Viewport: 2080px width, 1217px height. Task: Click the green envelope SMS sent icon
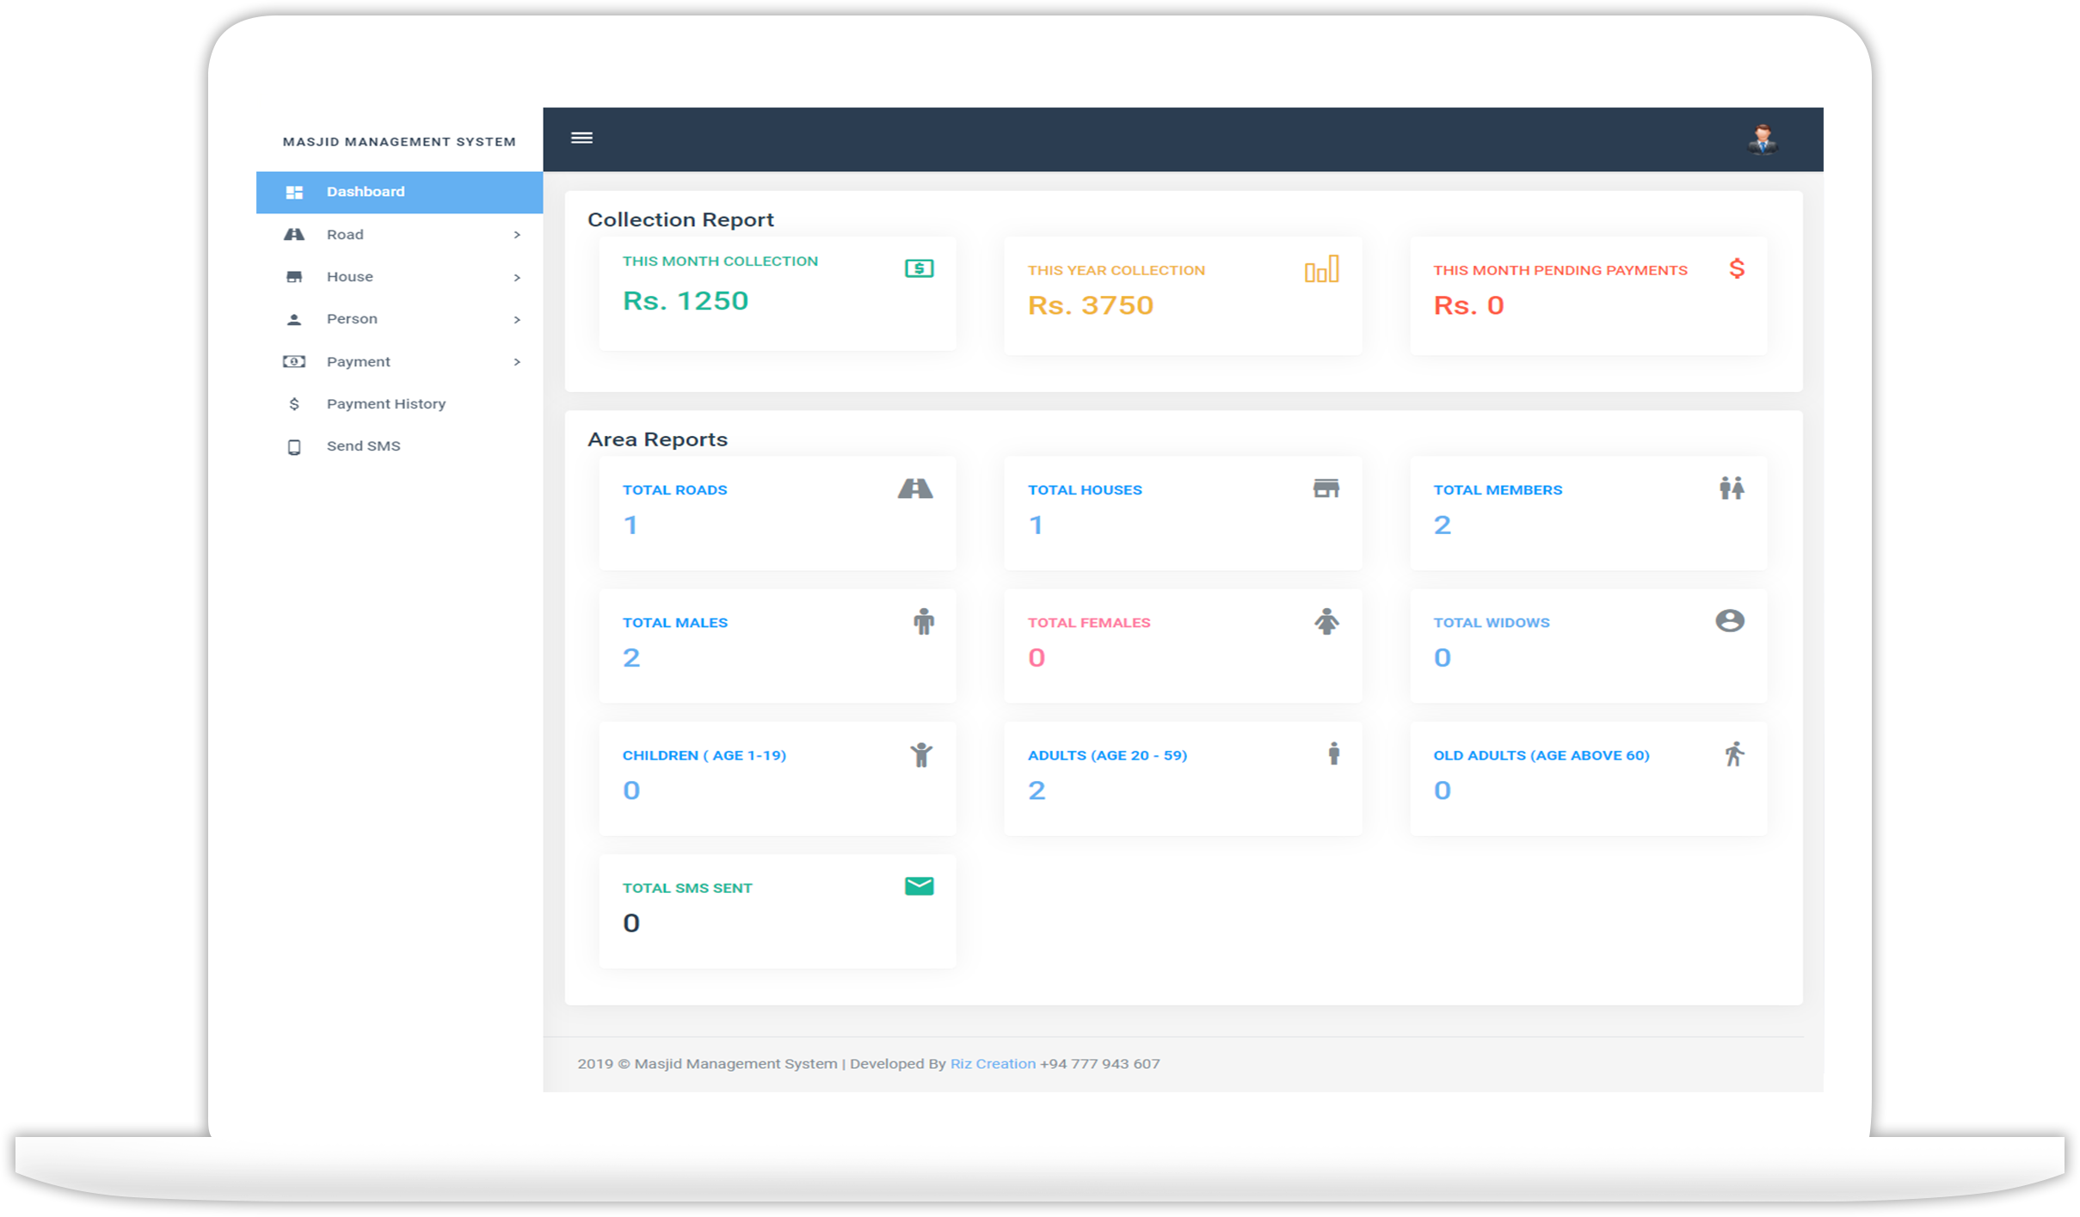(x=919, y=886)
